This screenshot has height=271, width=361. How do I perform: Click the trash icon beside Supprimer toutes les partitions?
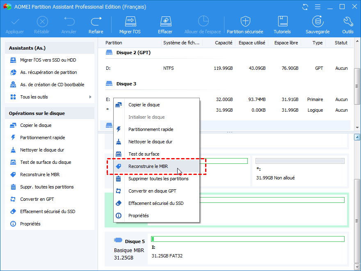118,179
